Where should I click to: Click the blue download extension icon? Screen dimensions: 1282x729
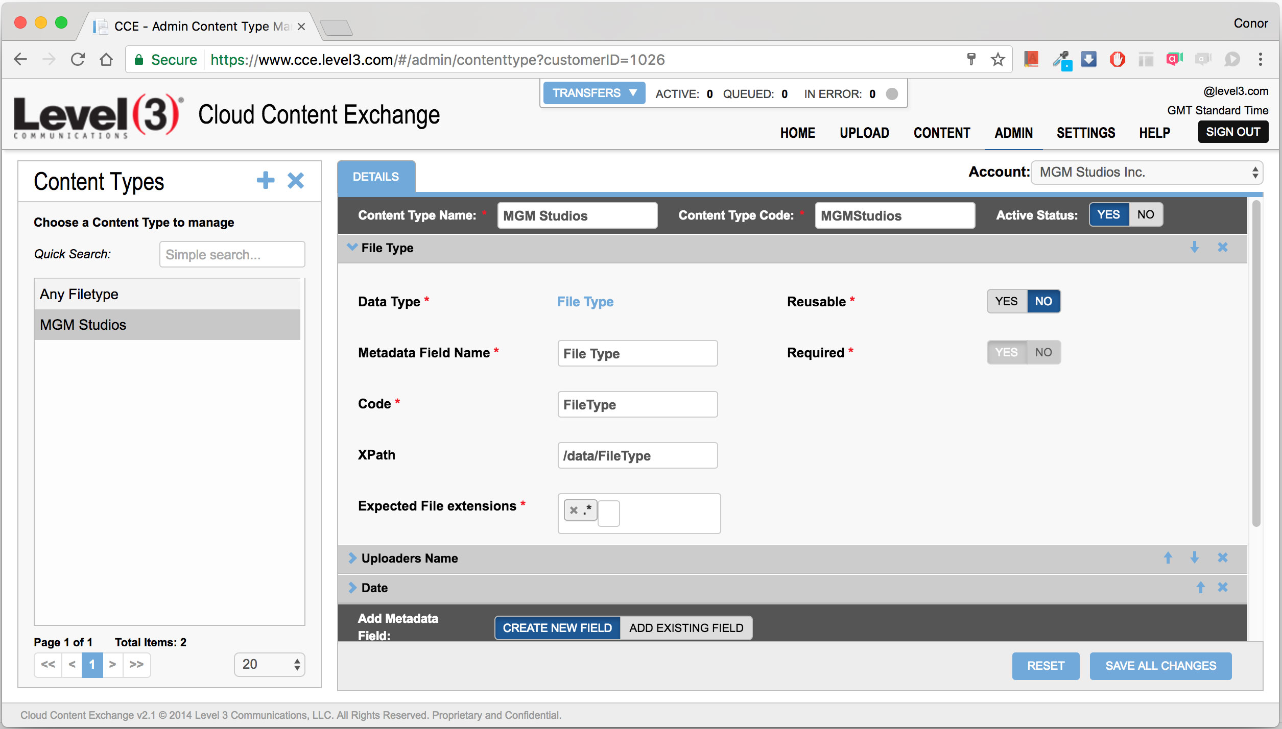(1088, 59)
